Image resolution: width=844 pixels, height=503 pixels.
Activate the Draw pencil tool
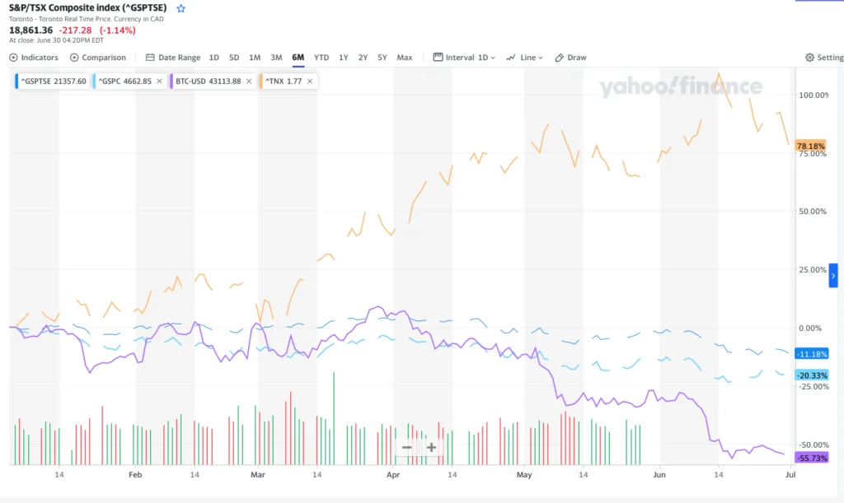[x=570, y=58]
